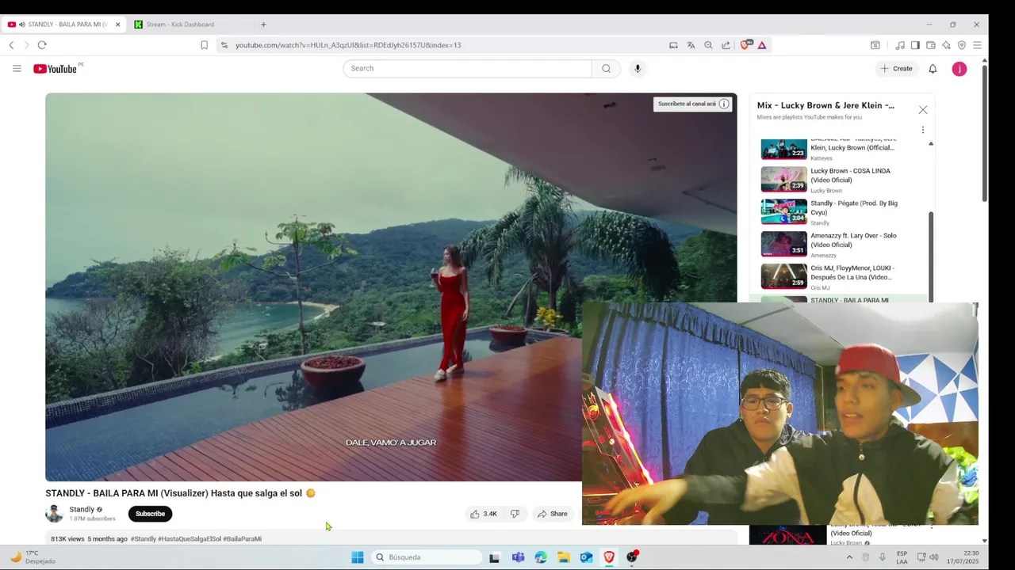Image resolution: width=1015 pixels, height=570 pixels.
Task: Open Brave VPN shield icon
Action: [962, 45]
